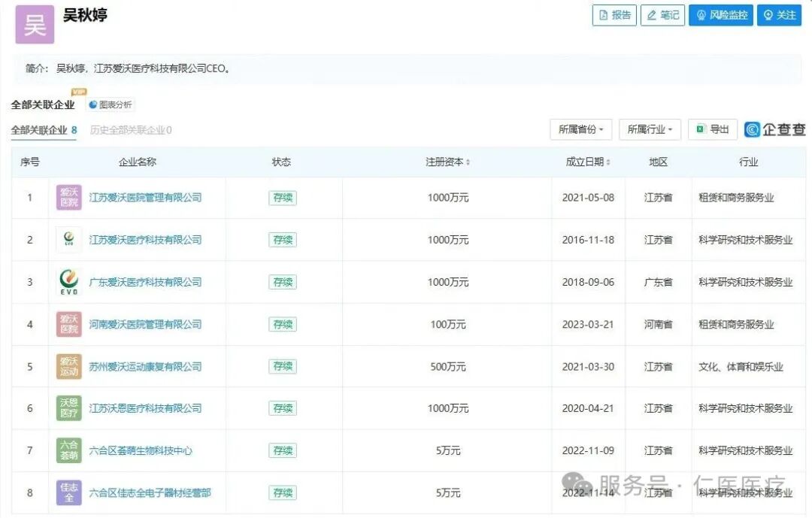This screenshot has width=812, height=518.
Task: Toggle 关注 follow for this person
Action: [779, 15]
